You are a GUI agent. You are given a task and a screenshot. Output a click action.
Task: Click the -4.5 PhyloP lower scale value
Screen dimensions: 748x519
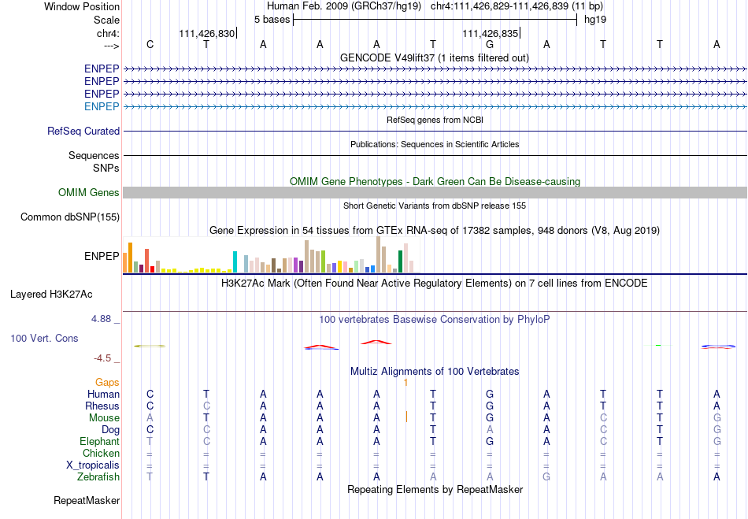tap(102, 358)
